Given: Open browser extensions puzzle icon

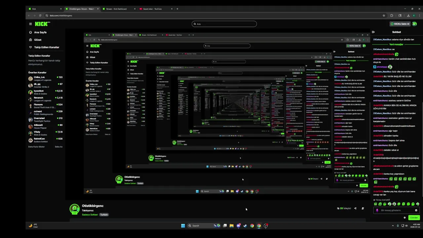Looking at the screenshot, I should [392, 16].
